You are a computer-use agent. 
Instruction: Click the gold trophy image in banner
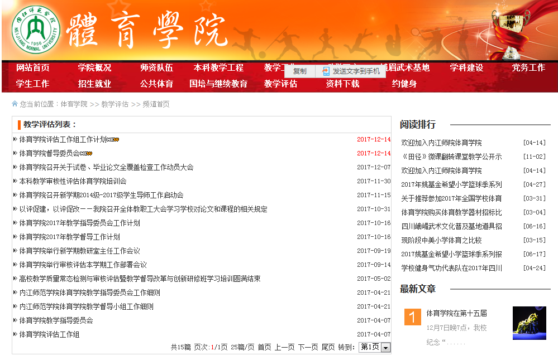[x=511, y=31]
